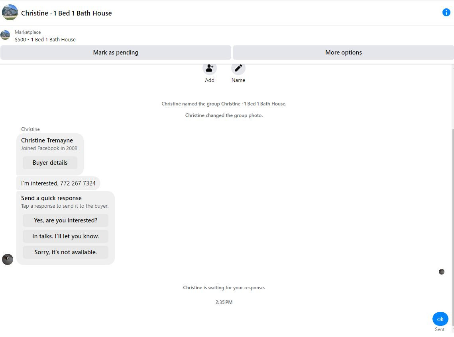The width and height of the screenshot is (454, 337).
Task: Open conversation info with blue i icon
Action: (x=446, y=12)
